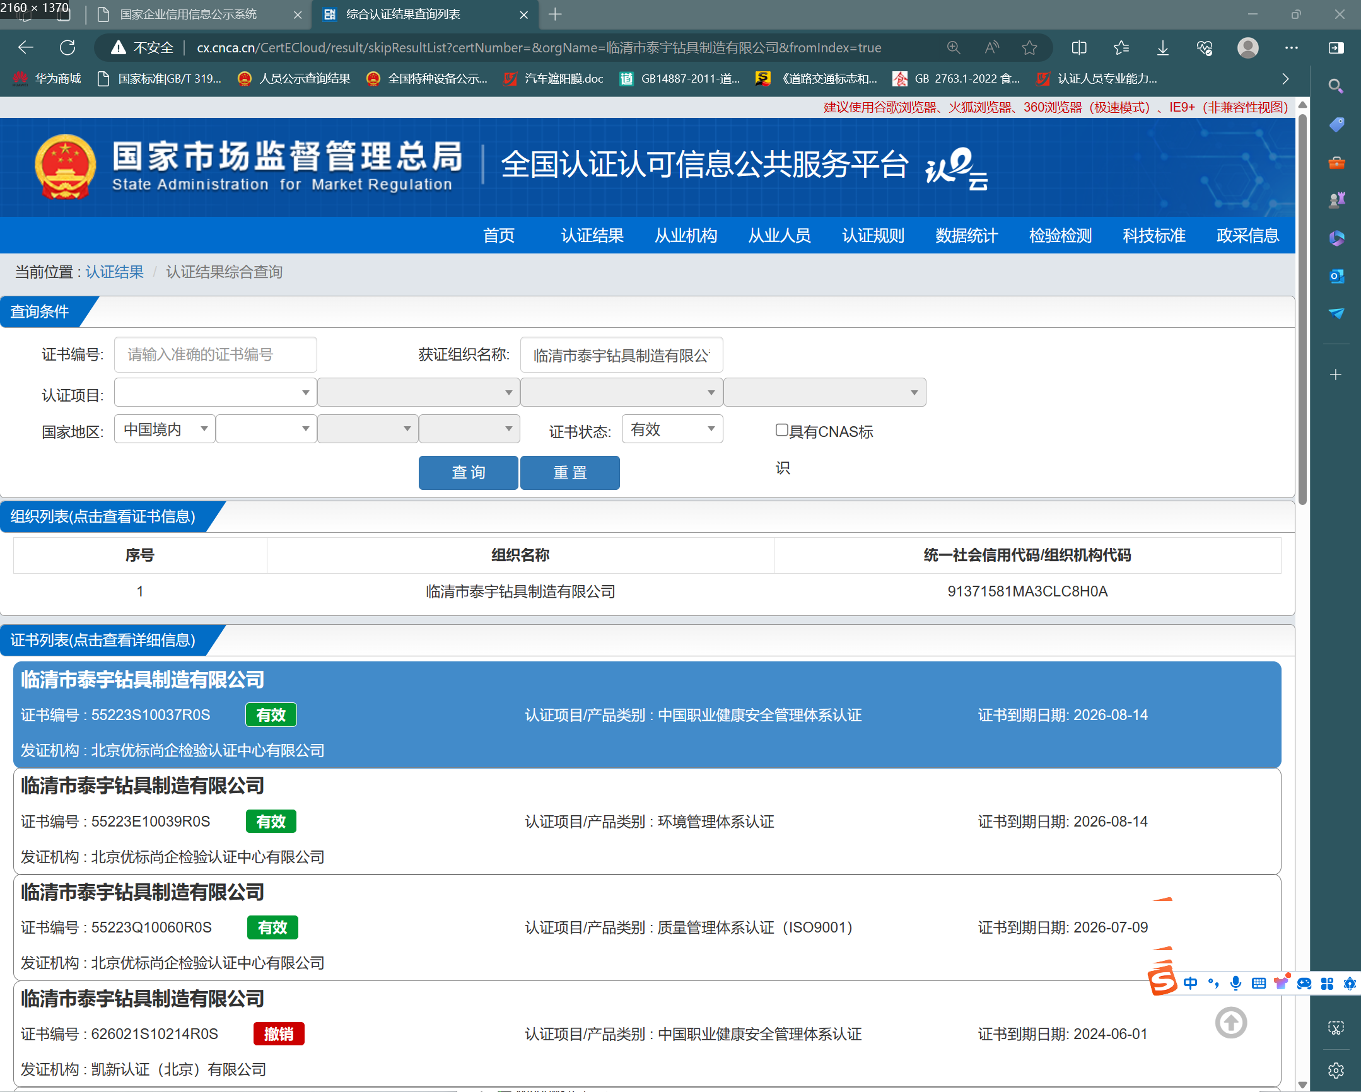Open 从业机构 navigation item
This screenshot has height=1092, width=1361.
[x=686, y=235]
